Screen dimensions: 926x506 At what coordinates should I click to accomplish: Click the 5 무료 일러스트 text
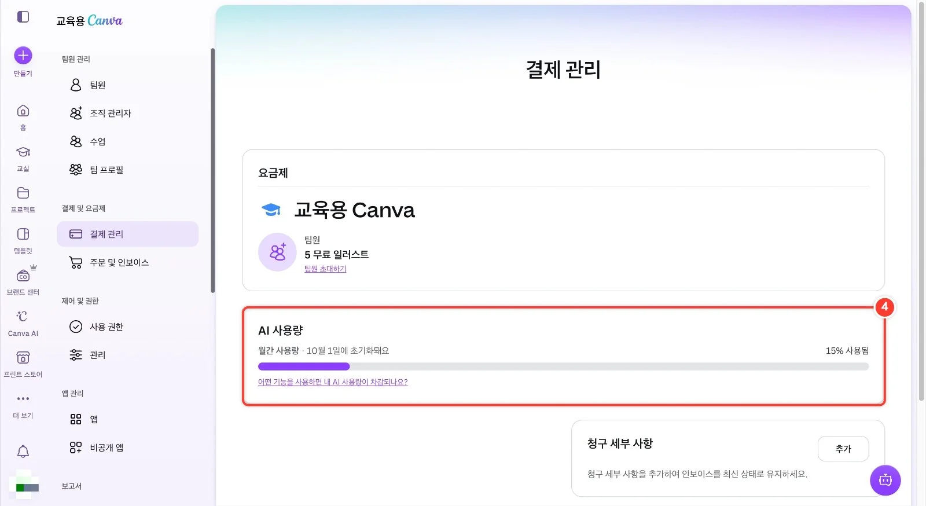[x=337, y=255]
